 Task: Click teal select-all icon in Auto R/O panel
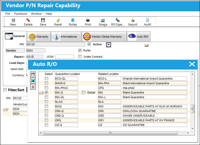pos(33,81)
